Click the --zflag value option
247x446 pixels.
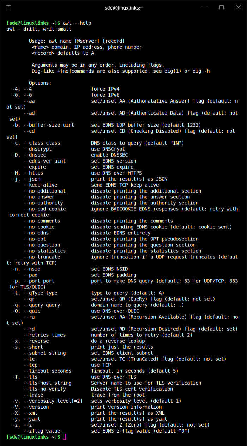(42, 431)
